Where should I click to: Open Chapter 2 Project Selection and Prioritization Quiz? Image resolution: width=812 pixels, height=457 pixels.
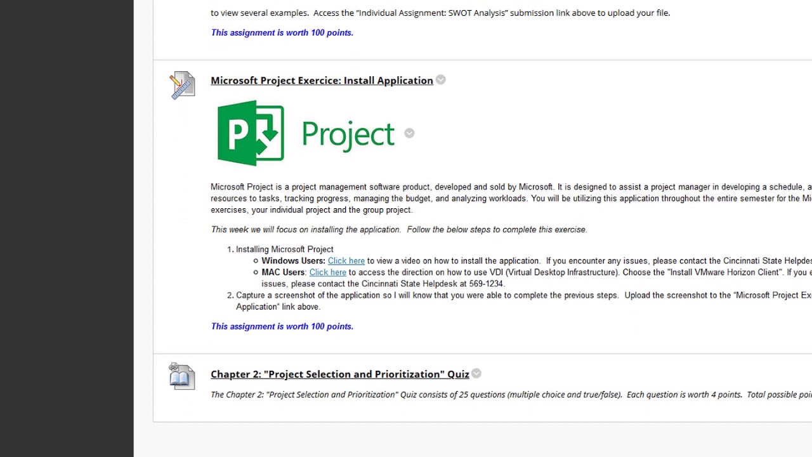pos(340,374)
